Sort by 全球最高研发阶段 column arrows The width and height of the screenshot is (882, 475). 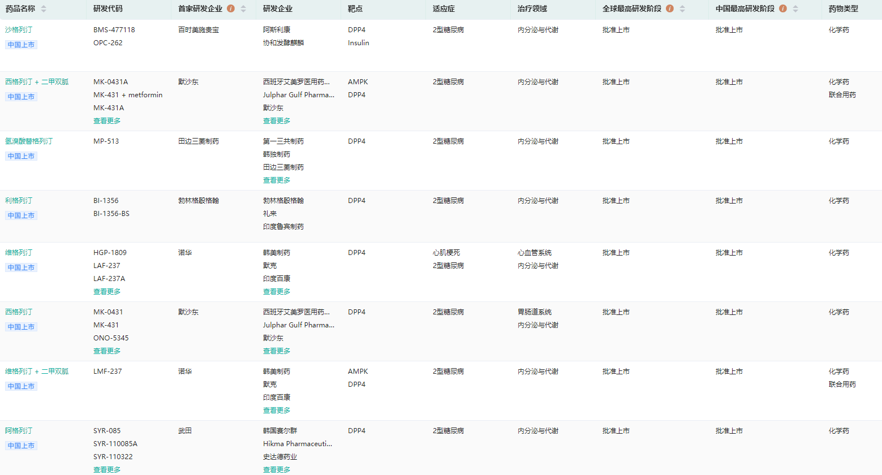pos(682,8)
